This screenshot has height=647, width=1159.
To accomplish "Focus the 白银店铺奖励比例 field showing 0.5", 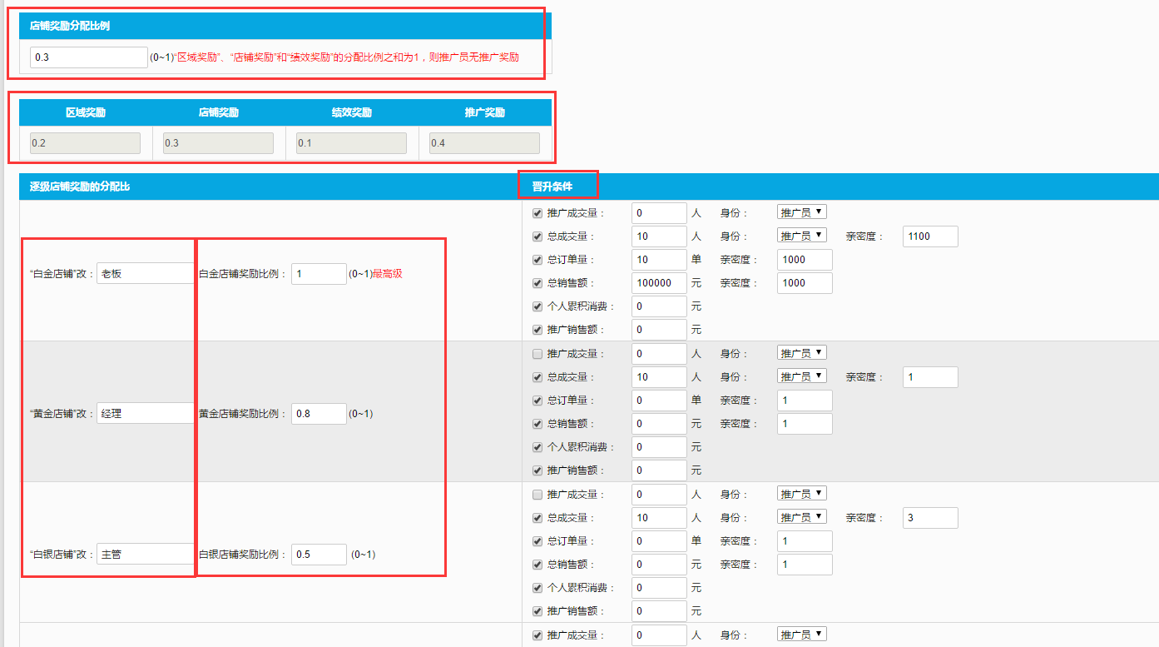I will click(319, 555).
